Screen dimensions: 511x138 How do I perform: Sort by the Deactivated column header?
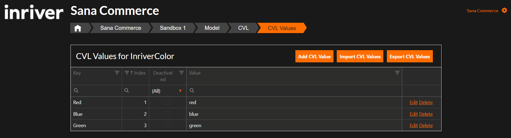(x=163, y=76)
